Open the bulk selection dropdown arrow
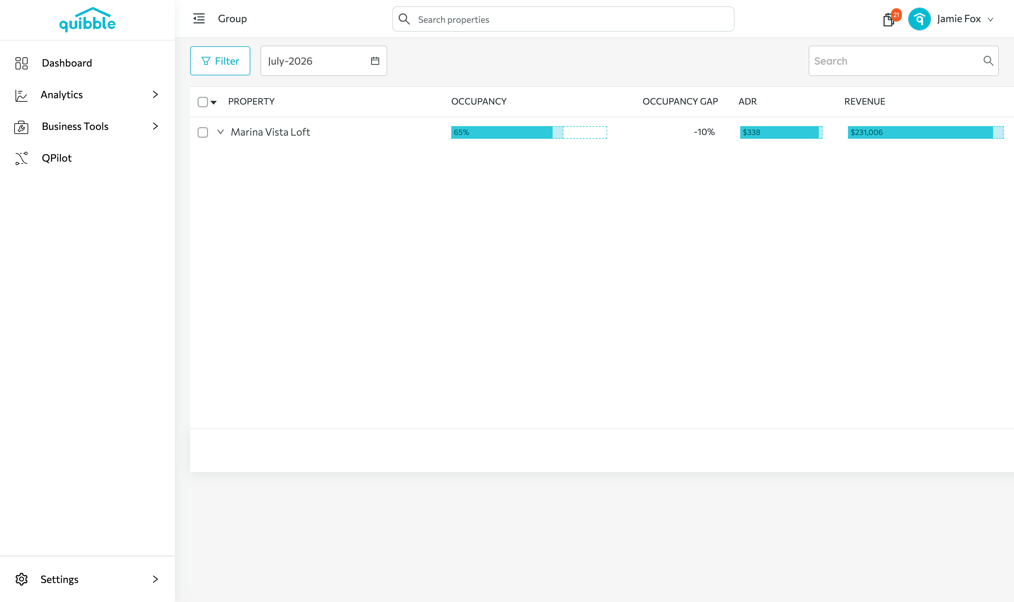The image size is (1014, 602). click(x=213, y=102)
